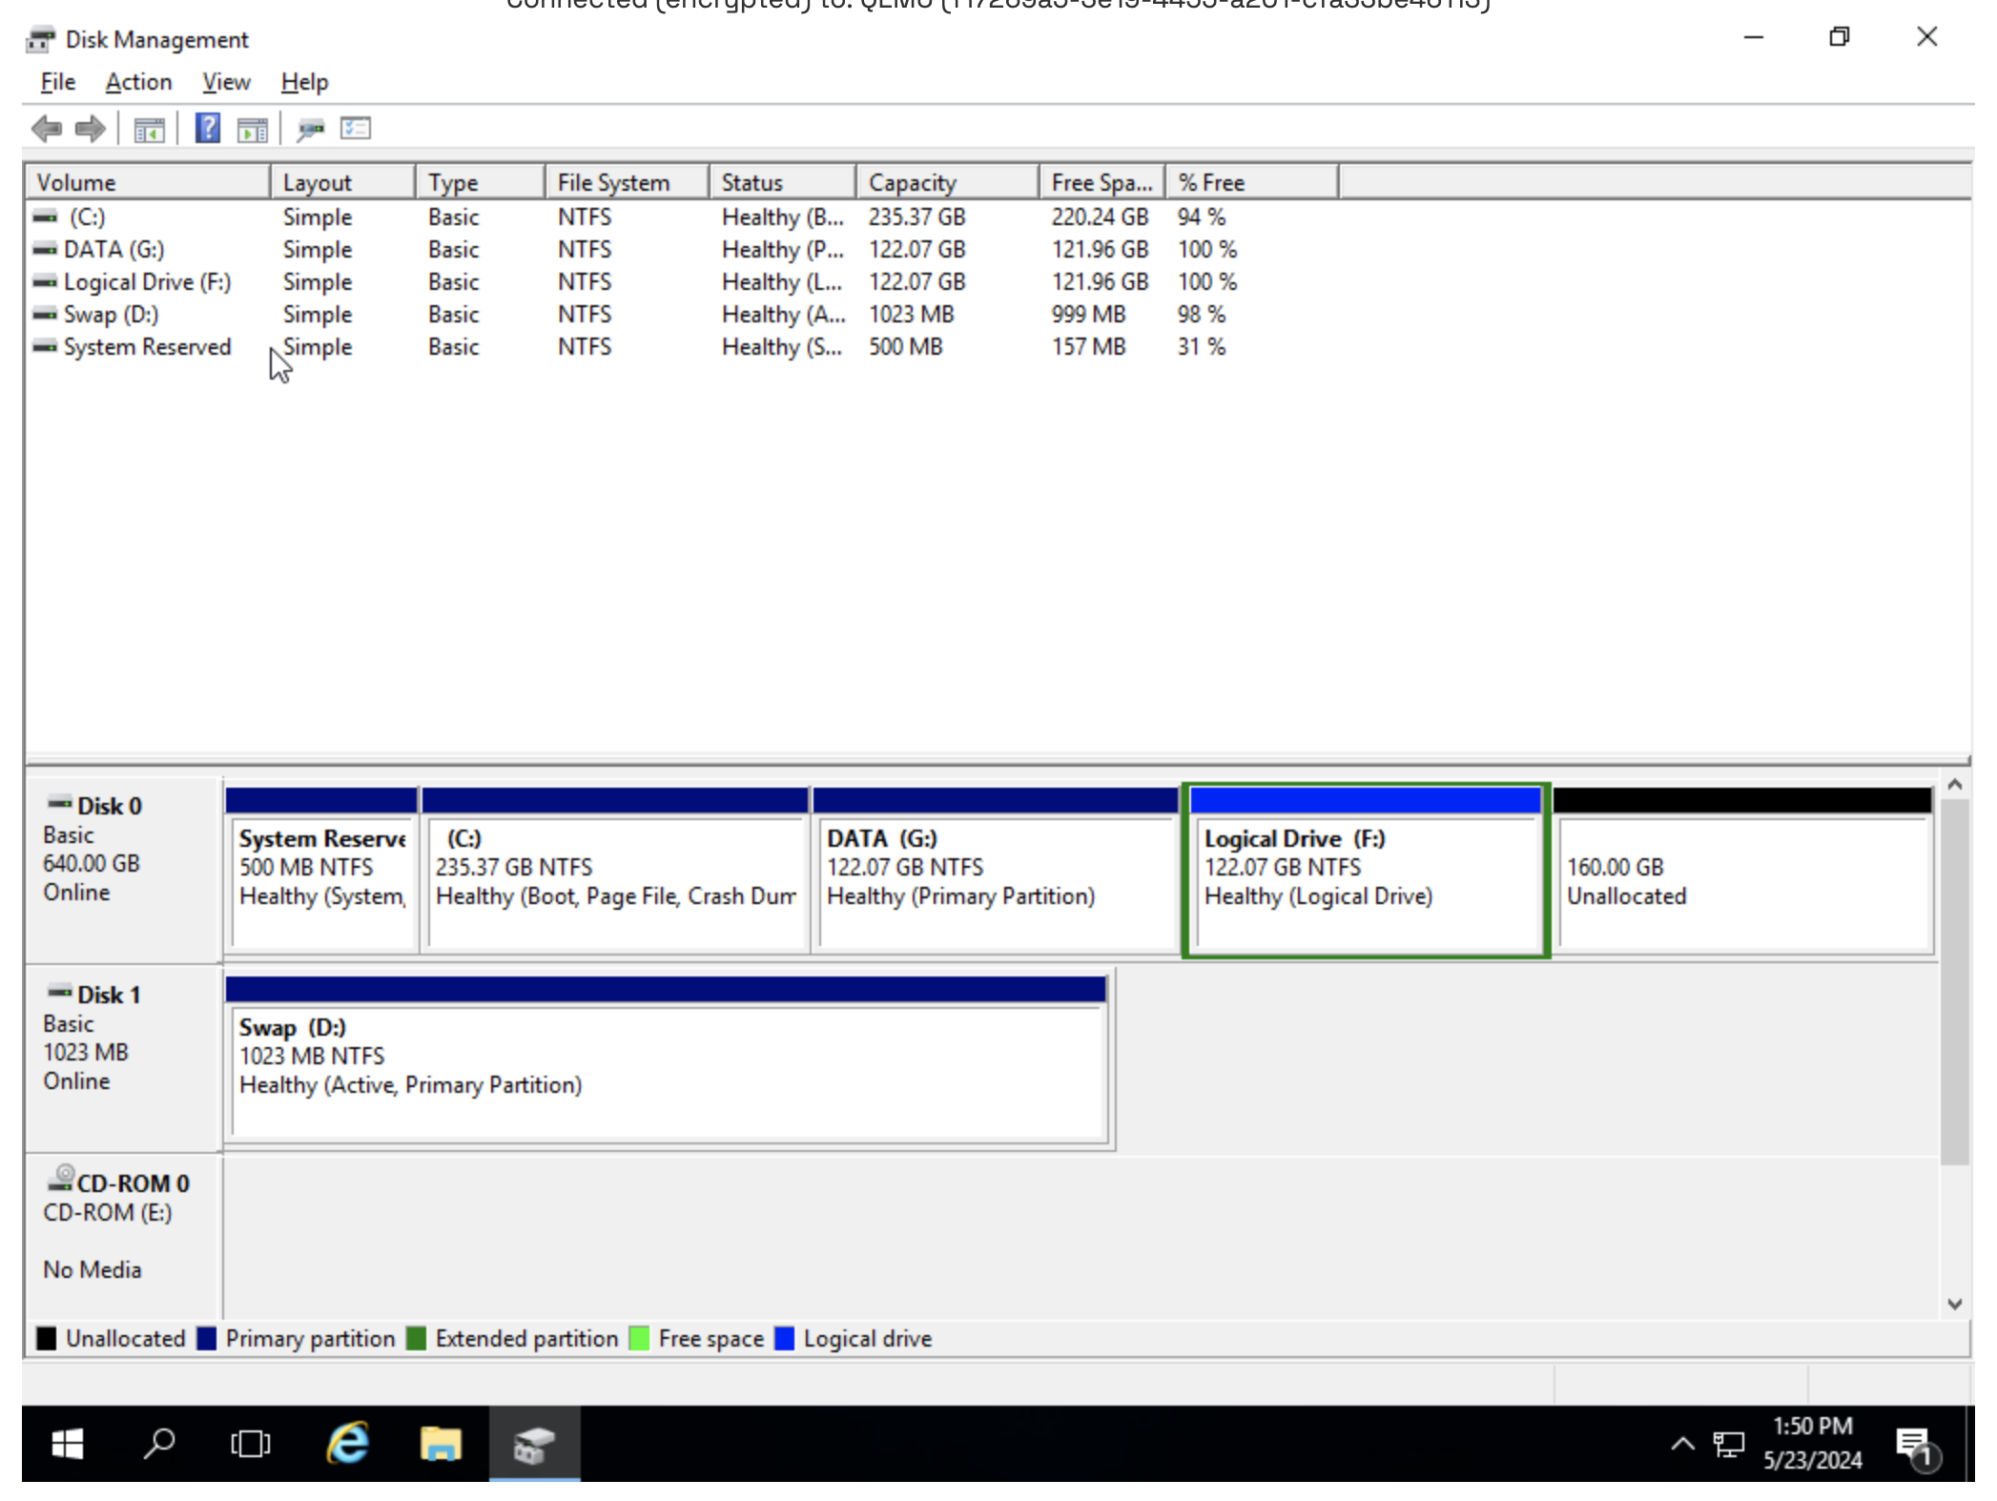Open the Action menu

138,82
